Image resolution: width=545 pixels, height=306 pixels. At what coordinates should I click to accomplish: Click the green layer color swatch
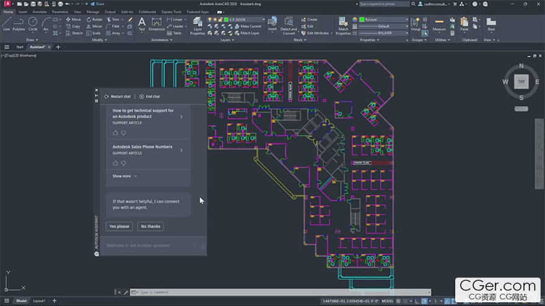(x=226, y=19)
